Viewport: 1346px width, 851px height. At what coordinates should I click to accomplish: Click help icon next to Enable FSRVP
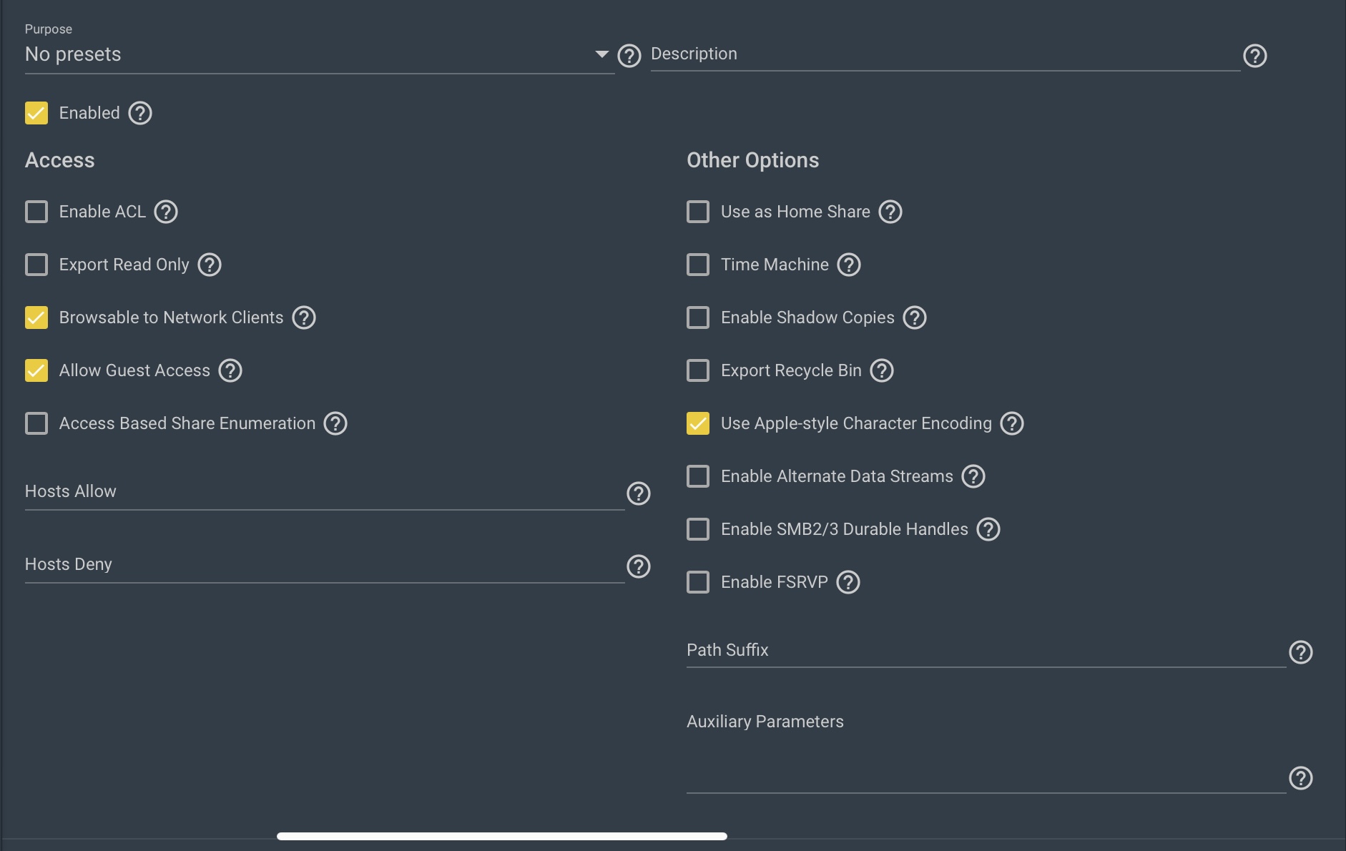(x=848, y=582)
